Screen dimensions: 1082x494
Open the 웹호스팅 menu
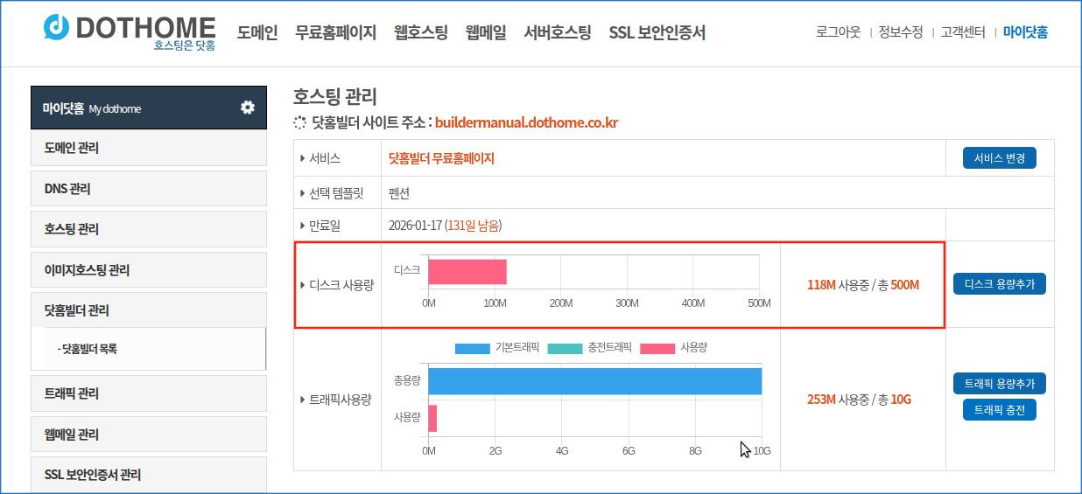421,32
